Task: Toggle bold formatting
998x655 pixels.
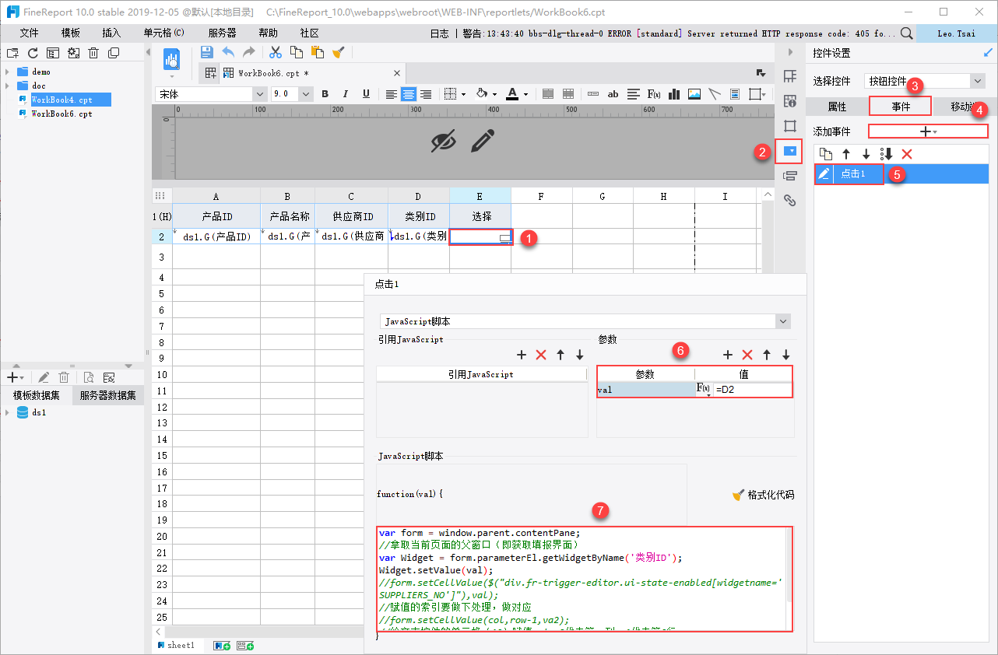Action: pyautogui.click(x=325, y=94)
